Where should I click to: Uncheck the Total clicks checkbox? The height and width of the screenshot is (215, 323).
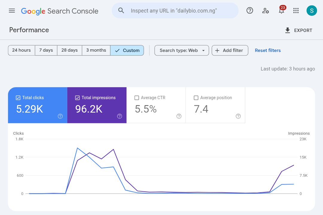(x=18, y=98)
